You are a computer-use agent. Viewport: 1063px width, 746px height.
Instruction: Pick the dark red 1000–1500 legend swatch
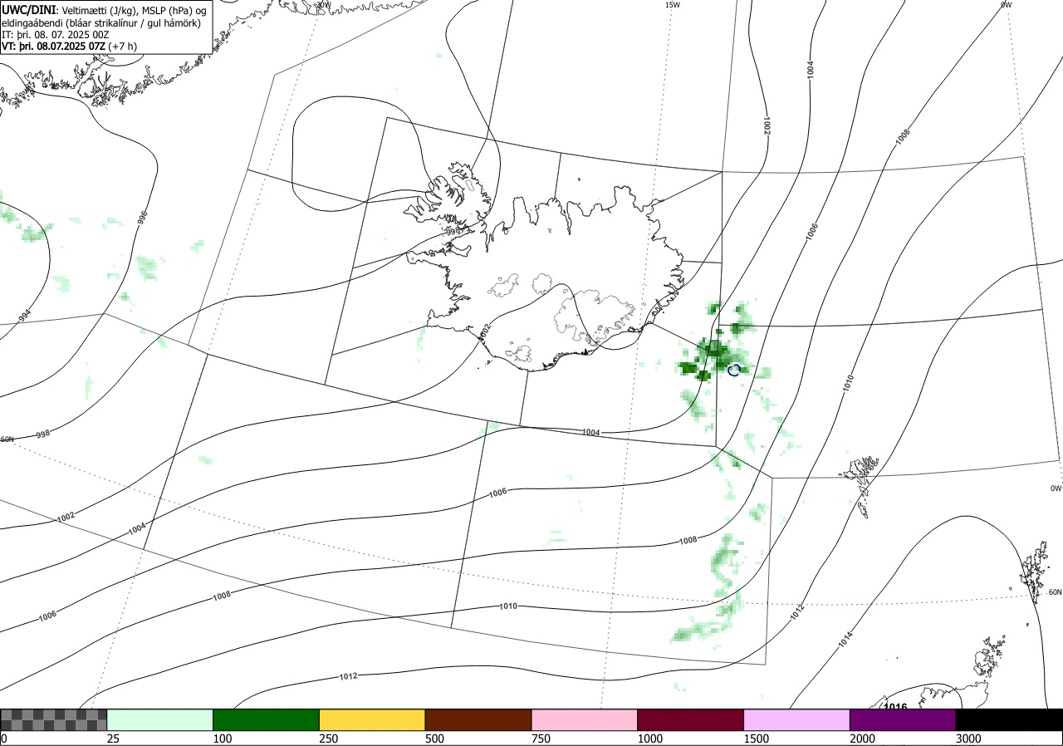coord(691,719)
